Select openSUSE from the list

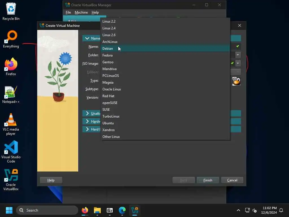pyautogui.click(x=165, y=103)
